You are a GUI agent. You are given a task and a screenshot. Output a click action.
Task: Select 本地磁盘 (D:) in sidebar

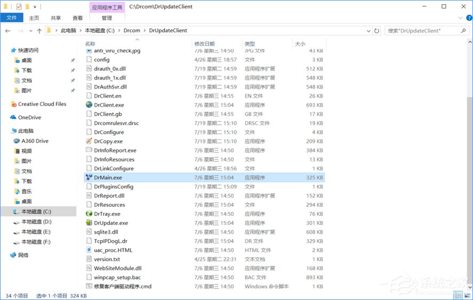pos(36,222)
